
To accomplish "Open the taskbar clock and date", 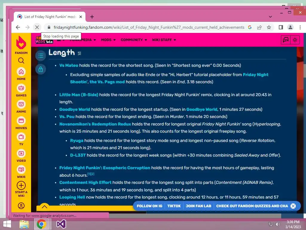I will click(x=293, y=224).
